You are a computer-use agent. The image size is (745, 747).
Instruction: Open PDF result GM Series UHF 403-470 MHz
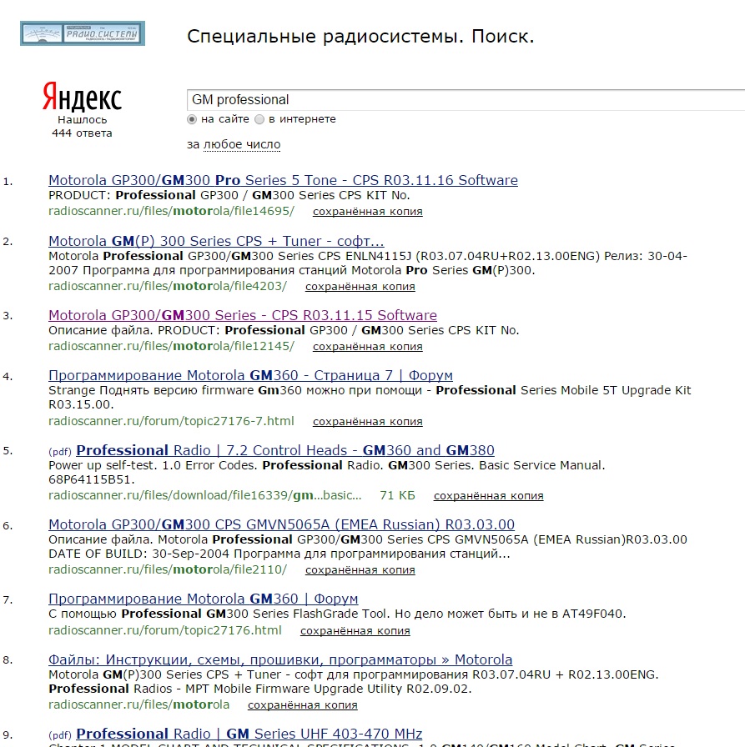[x=249, y=734]
